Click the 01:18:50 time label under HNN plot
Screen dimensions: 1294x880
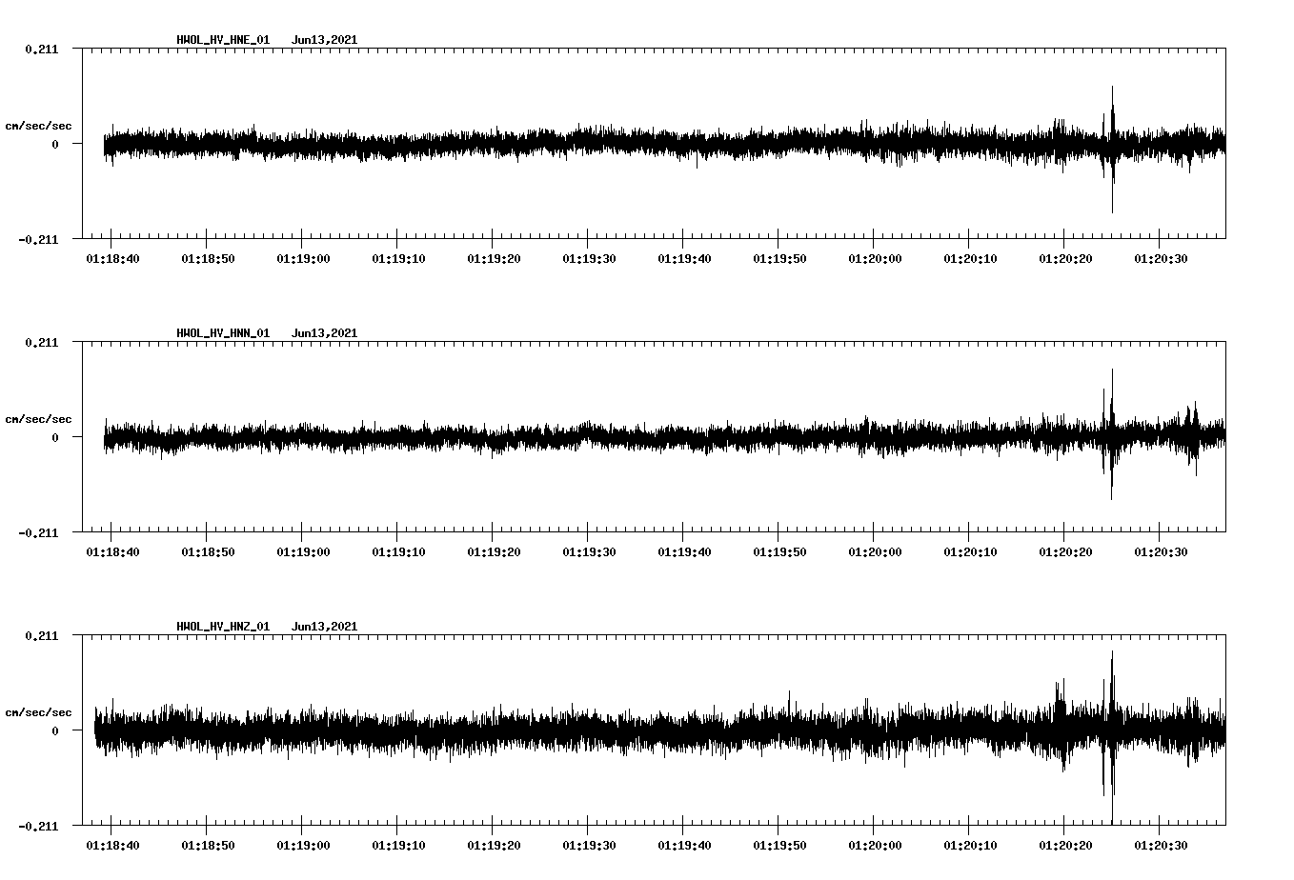pyautogui.click(x=208, y=552)
